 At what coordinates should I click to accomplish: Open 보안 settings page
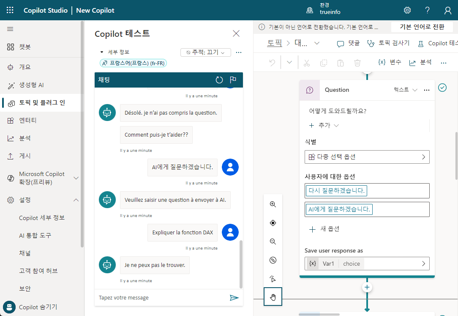click(25, 289)
